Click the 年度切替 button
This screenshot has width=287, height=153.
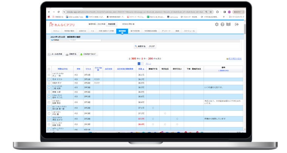[112, 24]
